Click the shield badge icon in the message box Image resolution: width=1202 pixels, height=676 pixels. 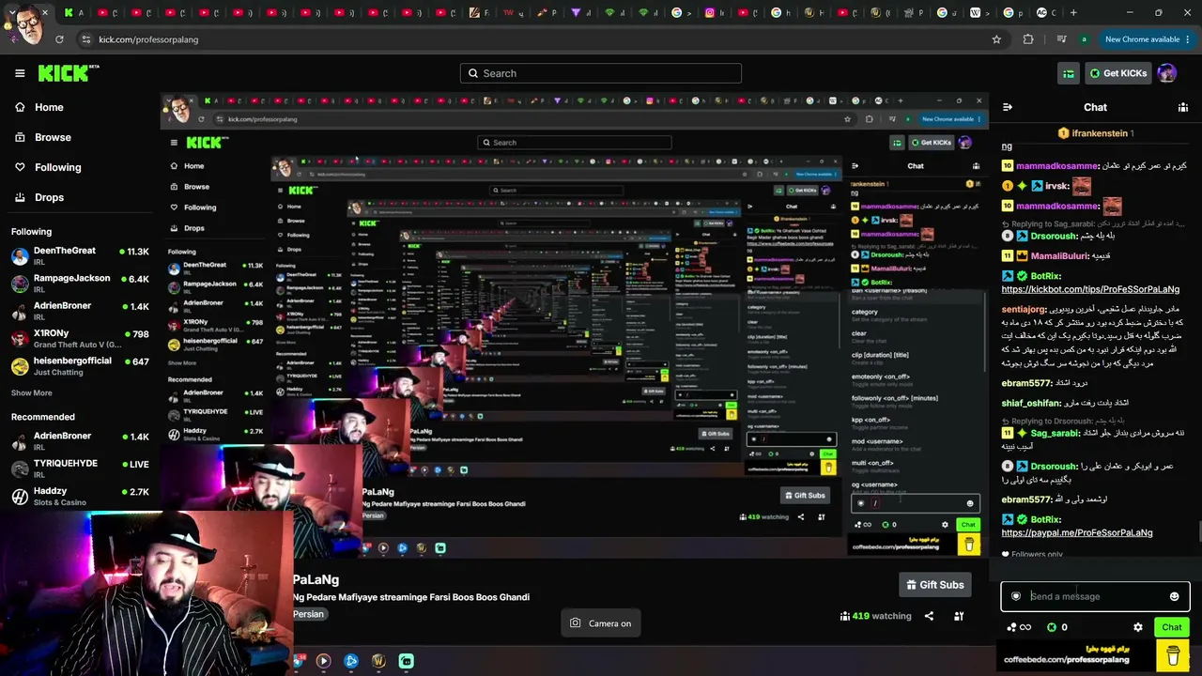pyautogui.click(x=1016, y=596)
